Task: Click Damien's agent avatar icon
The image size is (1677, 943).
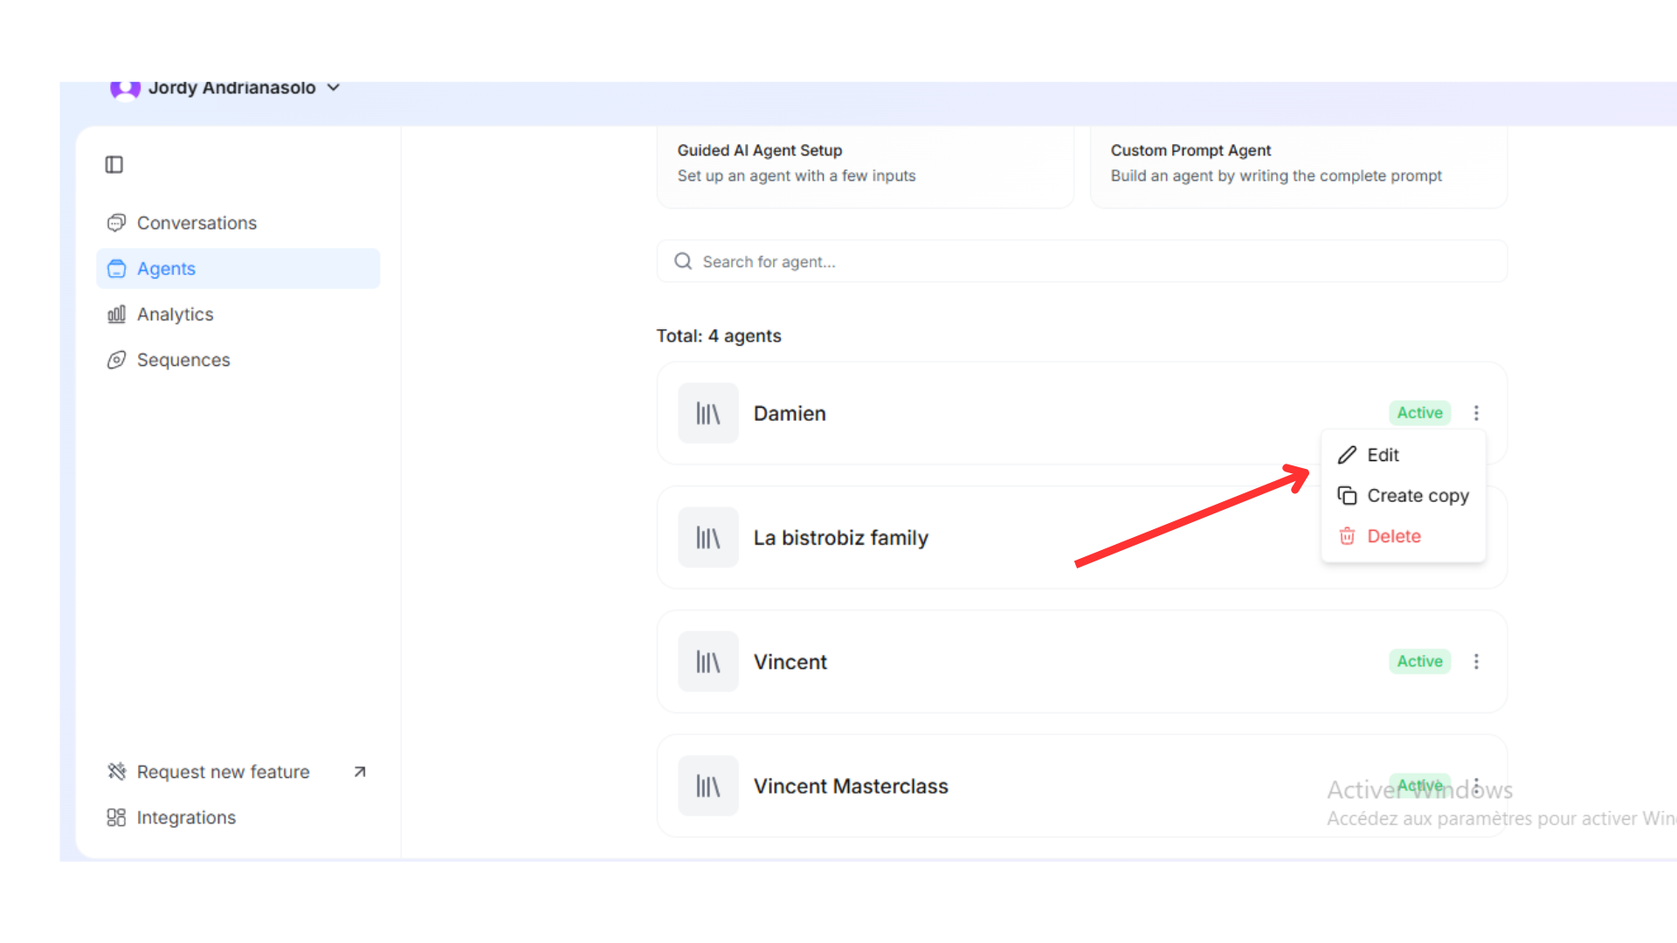Action: [708, 414]
